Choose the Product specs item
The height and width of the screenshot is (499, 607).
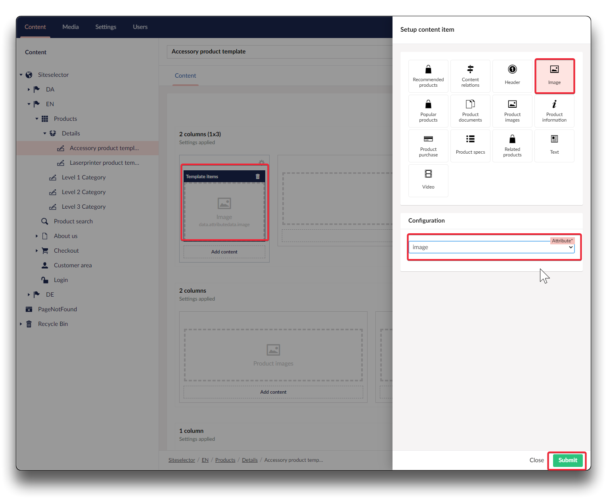point(470,146)
